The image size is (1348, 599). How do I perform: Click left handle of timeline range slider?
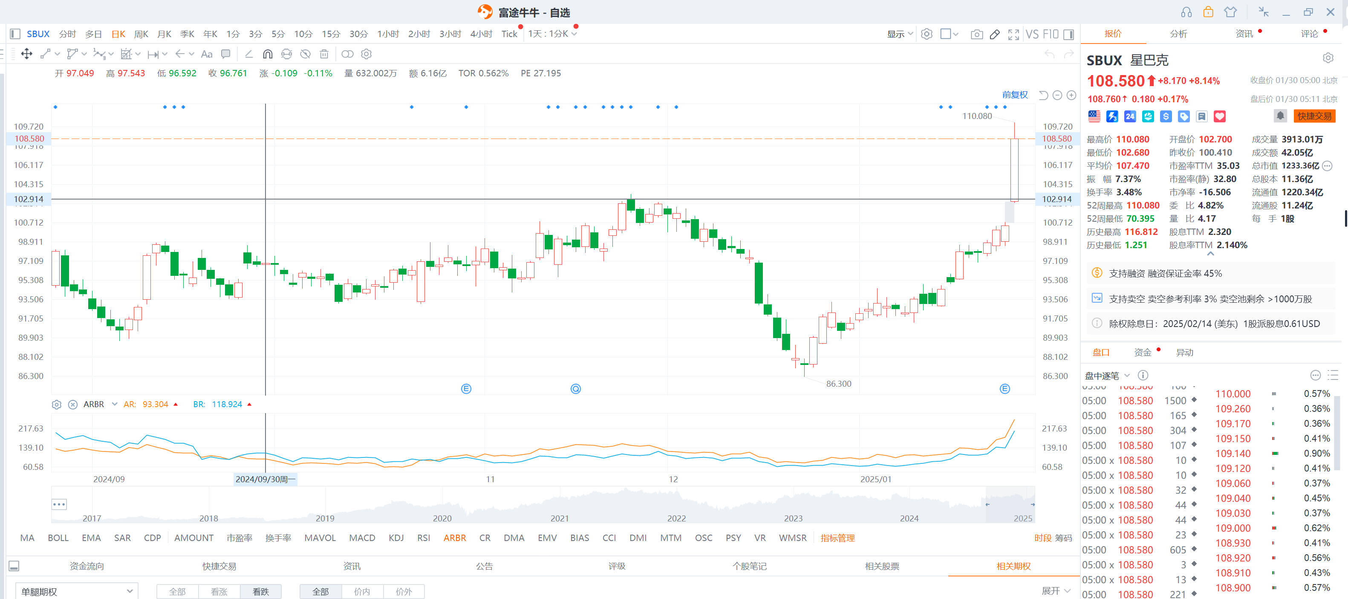[x=987, y=504]
